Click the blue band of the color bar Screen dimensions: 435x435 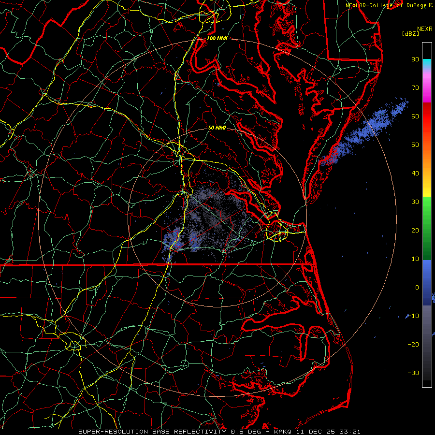pyautogui.click(x=427, y=283)
